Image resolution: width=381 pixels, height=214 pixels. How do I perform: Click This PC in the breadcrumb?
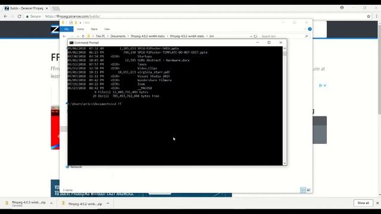tap(100, 36)
